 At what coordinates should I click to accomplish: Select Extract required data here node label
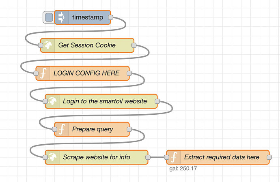point(222,157)
